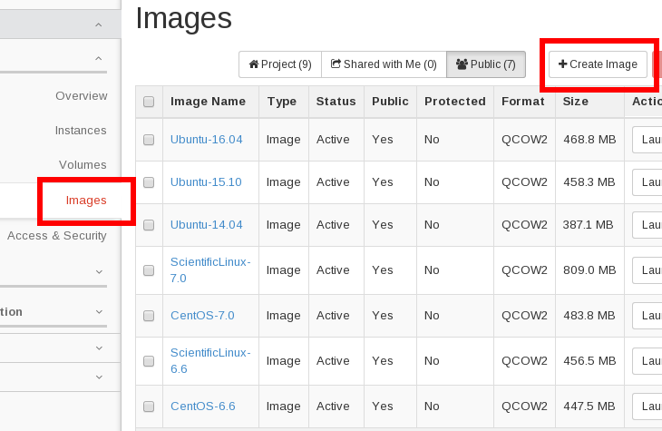Click the home icon on Project tab
This screenshot has width=662, height=431.
254,64
